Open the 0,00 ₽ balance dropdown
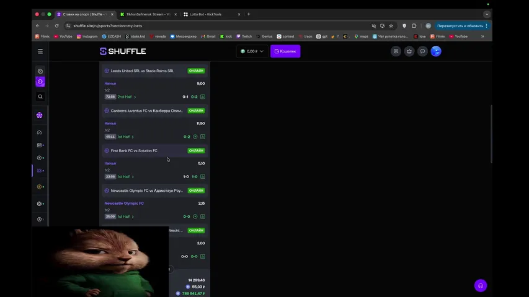The width and height of the screenshot is (529, 297). click(252, 51)
